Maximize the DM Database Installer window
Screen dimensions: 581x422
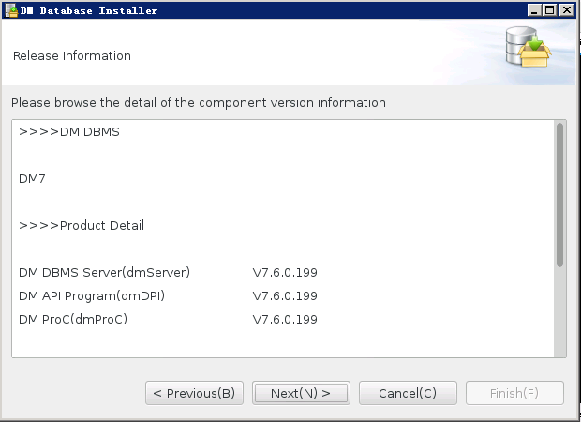pos(550,10)
